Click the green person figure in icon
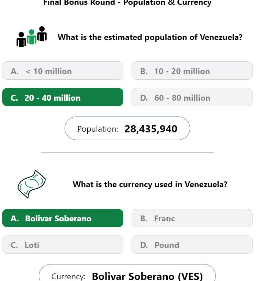The height and width of the screenshot is (281, 256). [x=32, y=37]
